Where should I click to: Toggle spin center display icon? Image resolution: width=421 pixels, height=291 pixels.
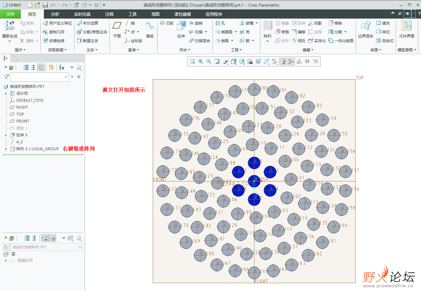[x=291, y=61]
